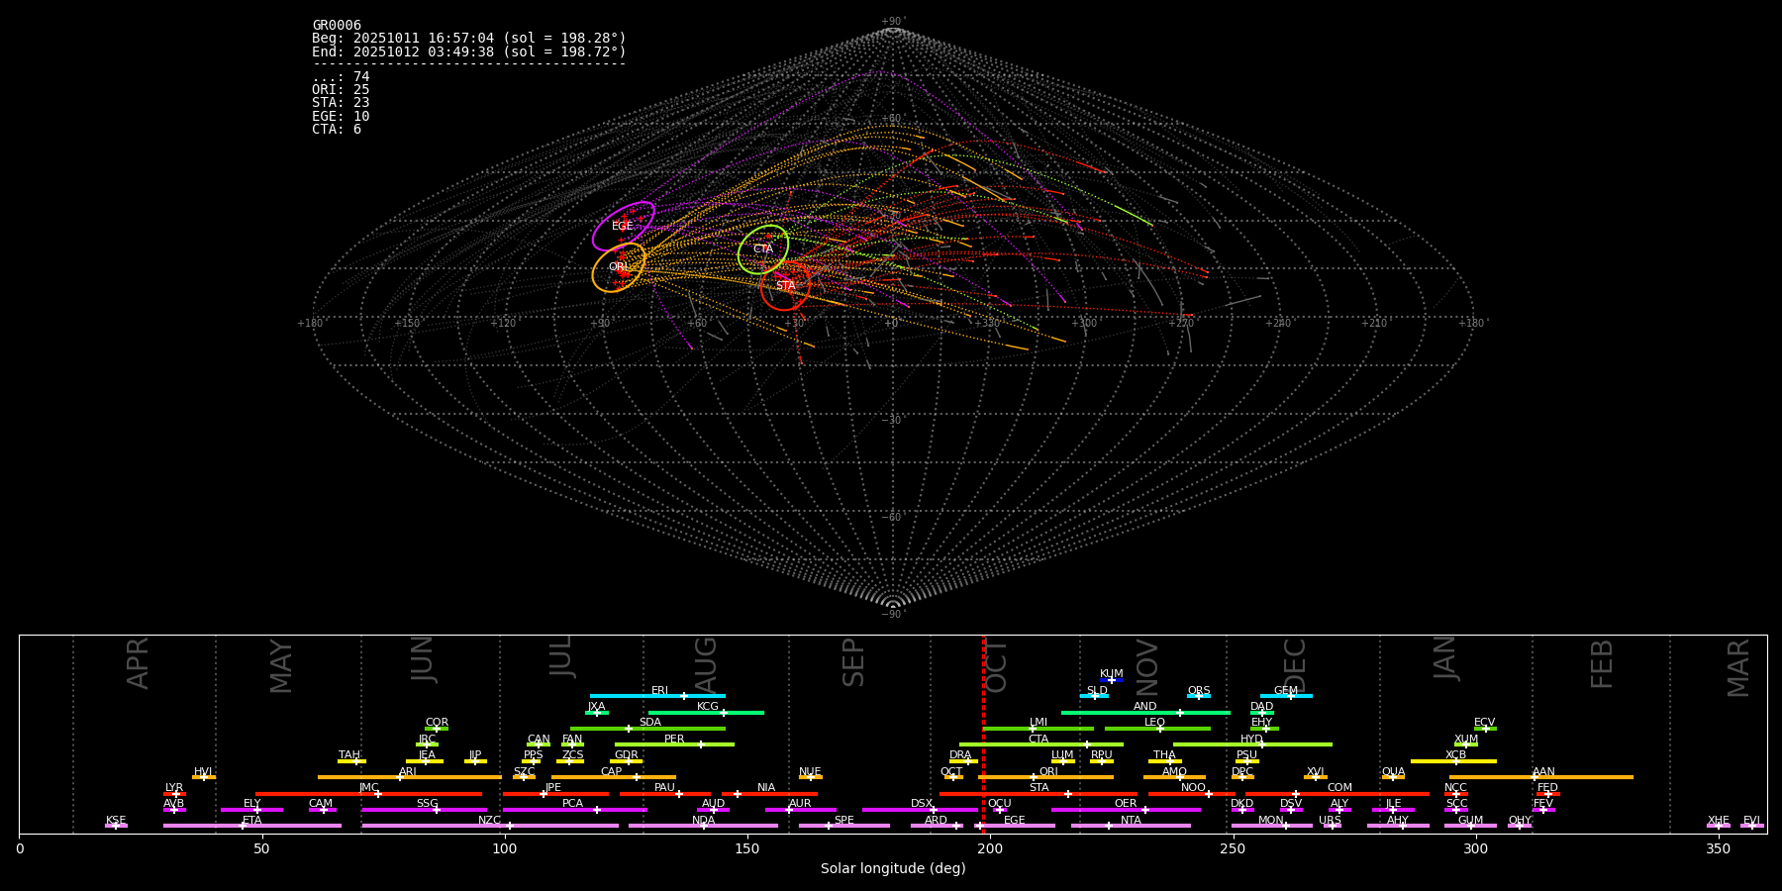Image resolution: width=1782 pixels, height=891 pixels.
Task: Select the OER purple shower bar
Action: click(x=1126, y=810)
